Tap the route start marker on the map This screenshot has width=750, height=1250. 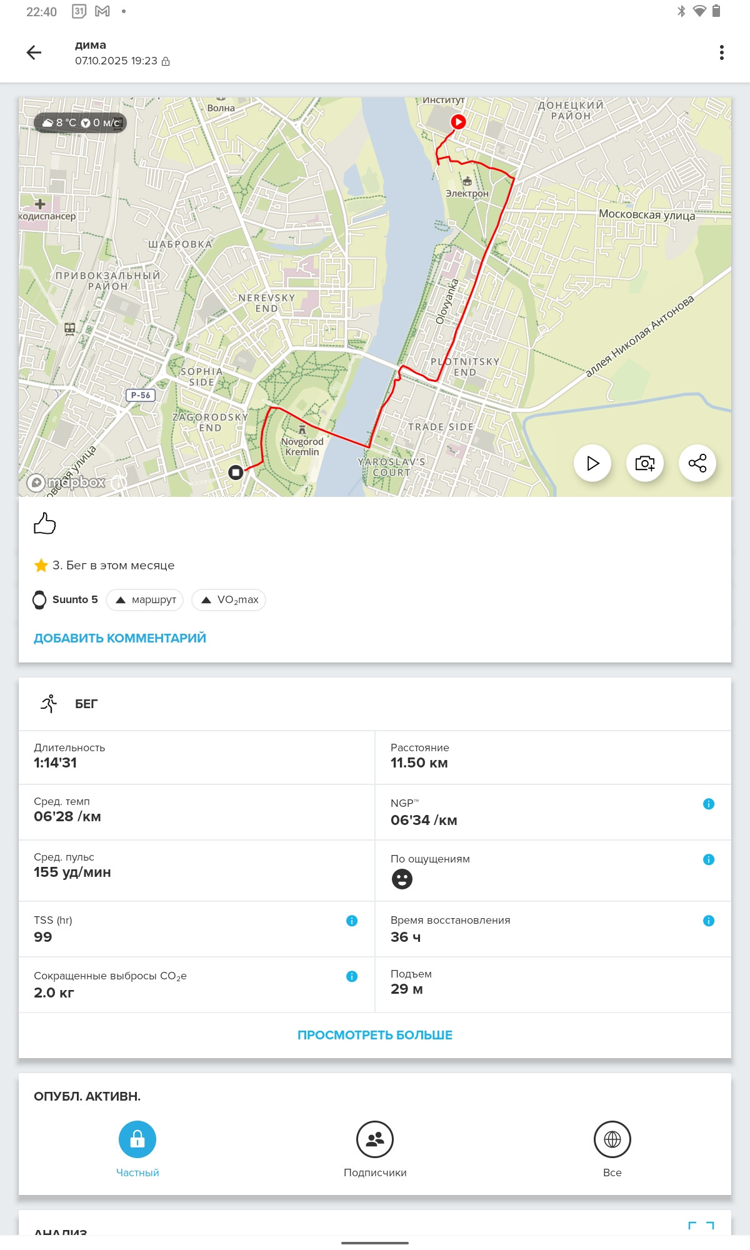(458, 122)
